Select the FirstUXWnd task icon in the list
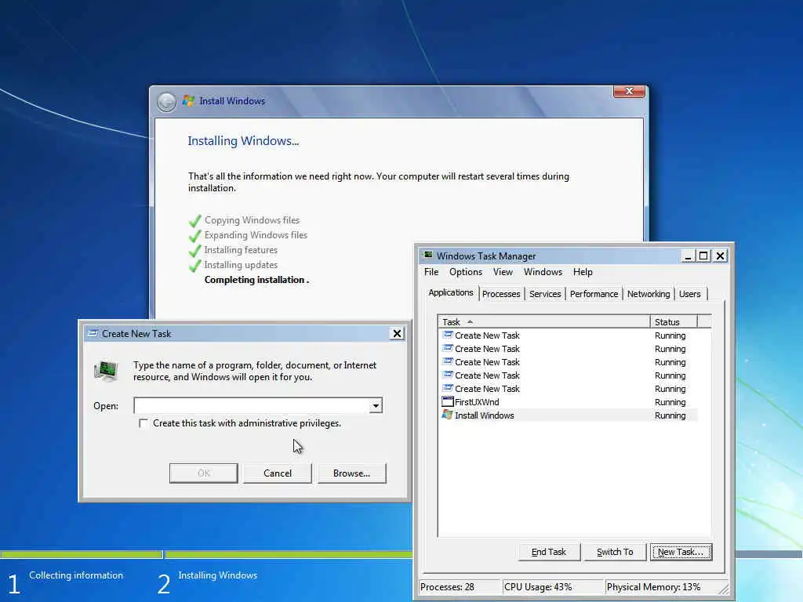 click(x=447, y=402)
